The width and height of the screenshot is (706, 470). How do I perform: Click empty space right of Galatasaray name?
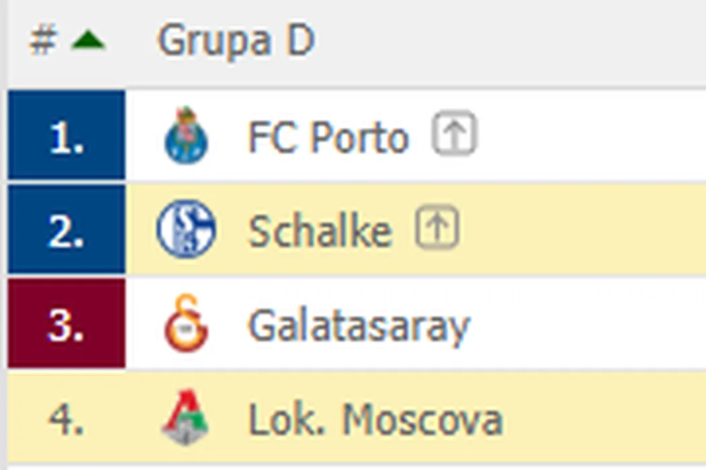tap(585, 326)
